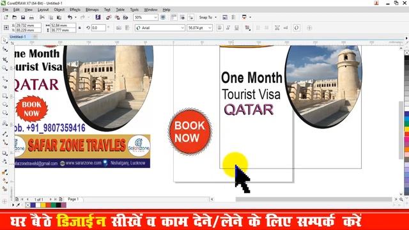
Task: Open the font size 56.074 pt dropdown
Action: [x=210, y=28]
